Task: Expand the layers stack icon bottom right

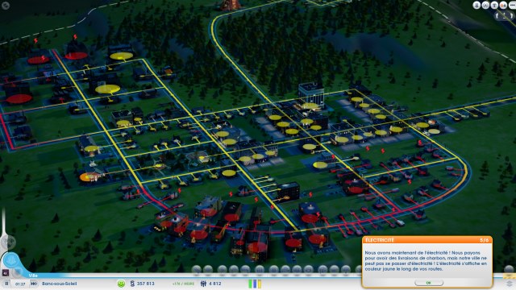Action: pos(510,284)
